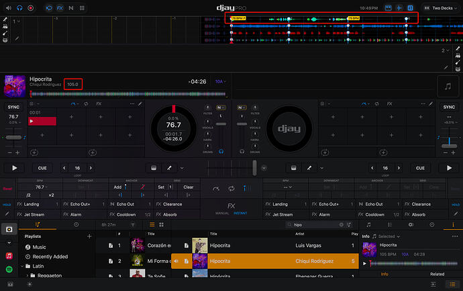Clear the search field text

(x=342, y=224)
